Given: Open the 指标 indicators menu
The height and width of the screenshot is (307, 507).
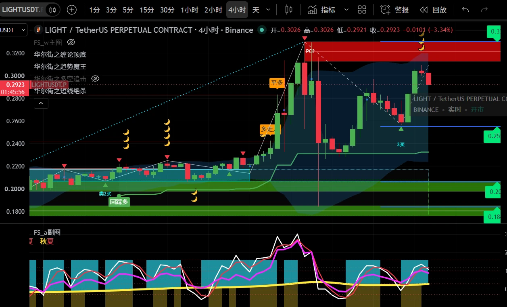Looking at the screenshot, I should (x=321, y=10).
